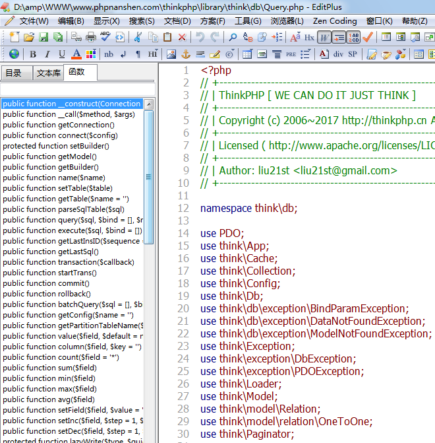Choose font color with red-underlined A
This screenshot has width=435, height=443.
tap(76, 53)
